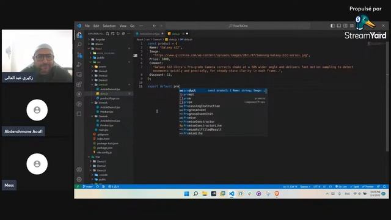
Task: Open the Extensions view
Action: (79, 84)
